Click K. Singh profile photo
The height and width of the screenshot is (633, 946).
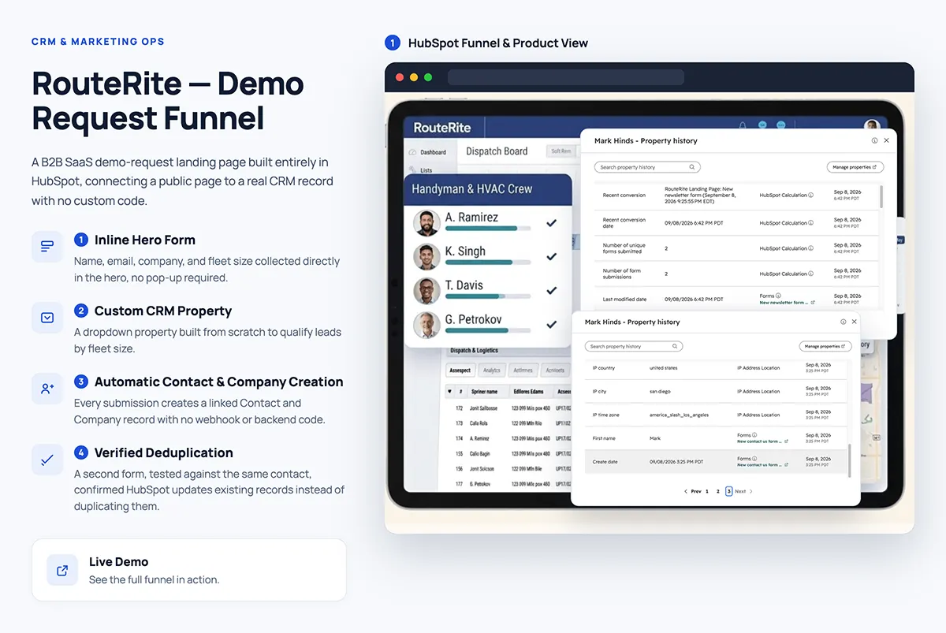click(426, 257)
